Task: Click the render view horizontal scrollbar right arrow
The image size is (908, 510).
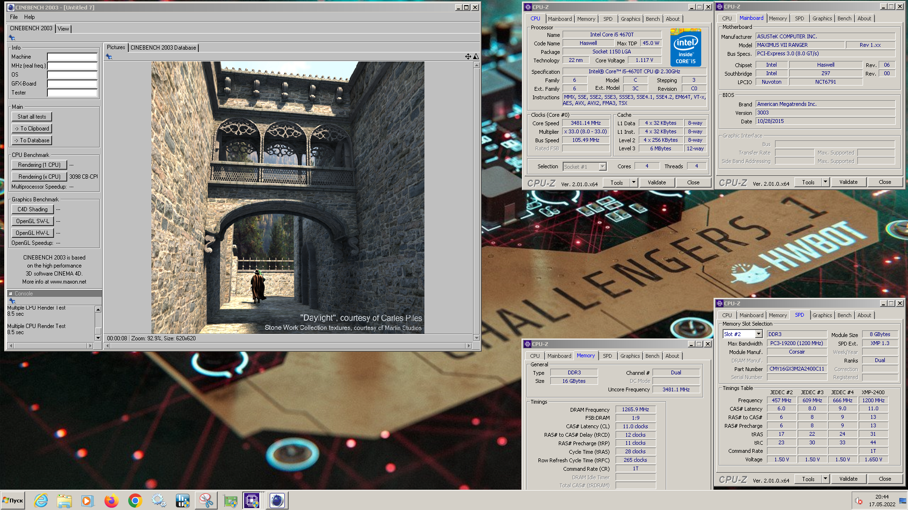Action: 469,346
